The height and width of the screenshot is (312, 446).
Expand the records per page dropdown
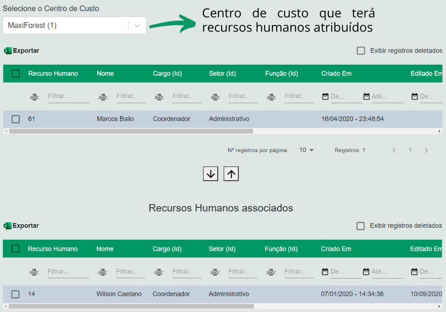(x=306, y=150)
